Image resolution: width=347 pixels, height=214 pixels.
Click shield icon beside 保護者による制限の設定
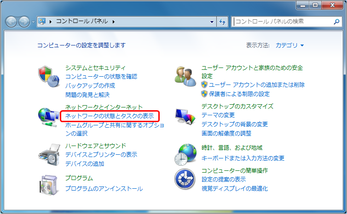coord(204,94)
